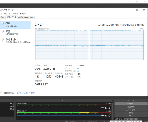Click the Task Manager title bar icon
This screenshot has height=122, width=148.
tap(2, 10)
